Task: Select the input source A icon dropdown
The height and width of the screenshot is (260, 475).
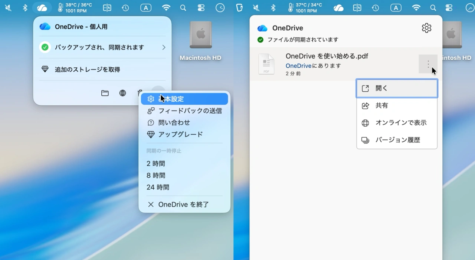Action: point(145,7)
